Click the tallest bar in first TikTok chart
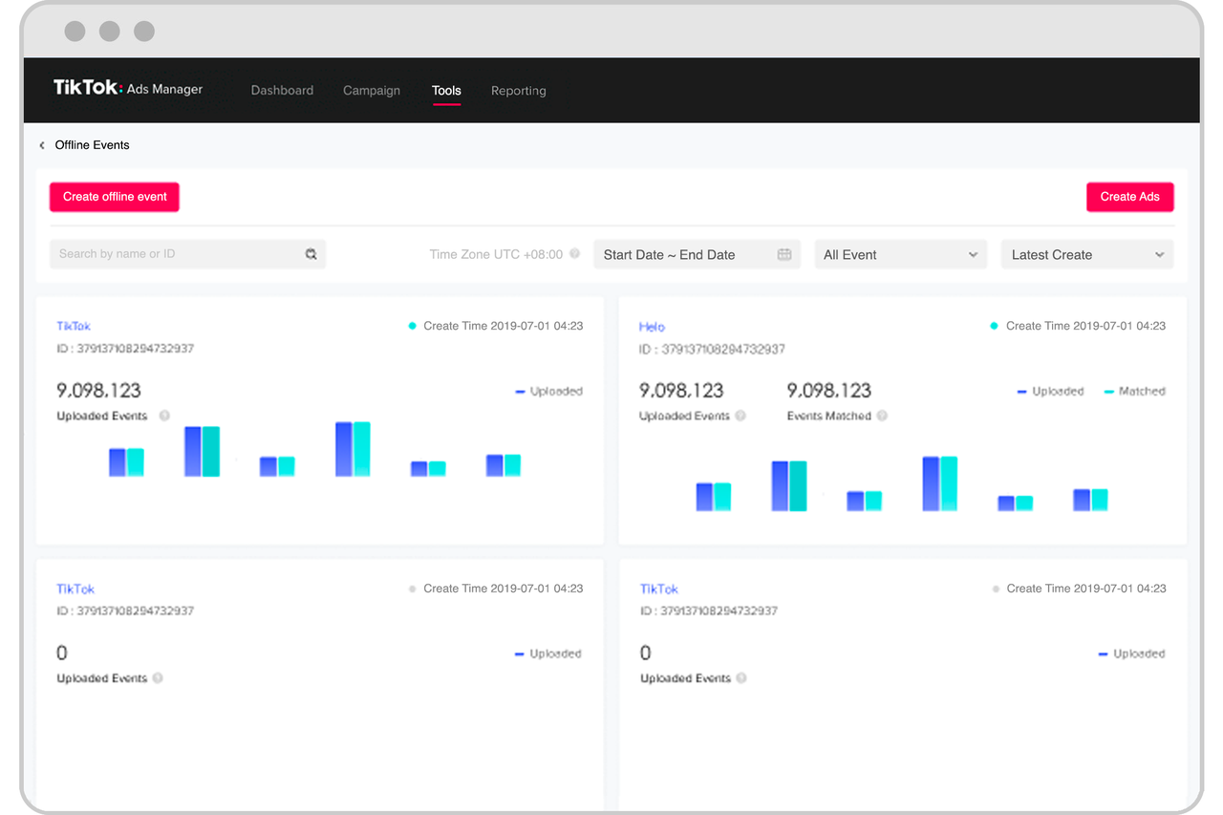This screenshot has width=1223, height=815. tap(353, 449)
